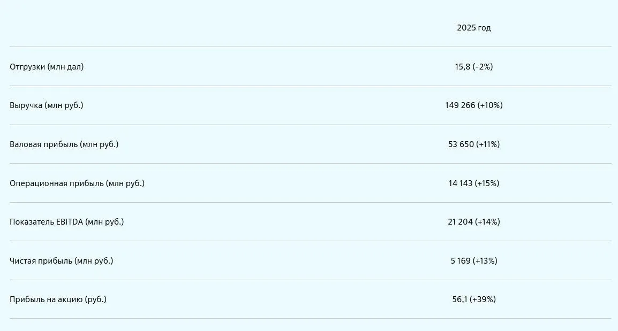Click the (+11%) change beside gross profit
Image resolution: width=618 pixels, height=331 pixels.
[x=488, y=144]
